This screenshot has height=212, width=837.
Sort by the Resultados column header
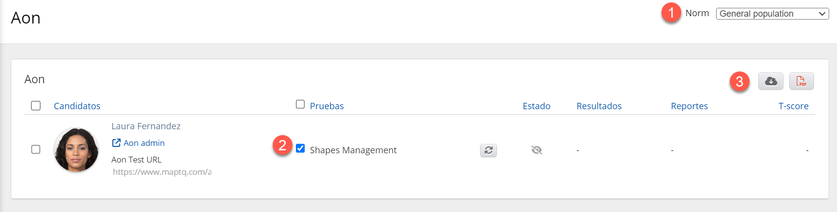coord(599,106)
